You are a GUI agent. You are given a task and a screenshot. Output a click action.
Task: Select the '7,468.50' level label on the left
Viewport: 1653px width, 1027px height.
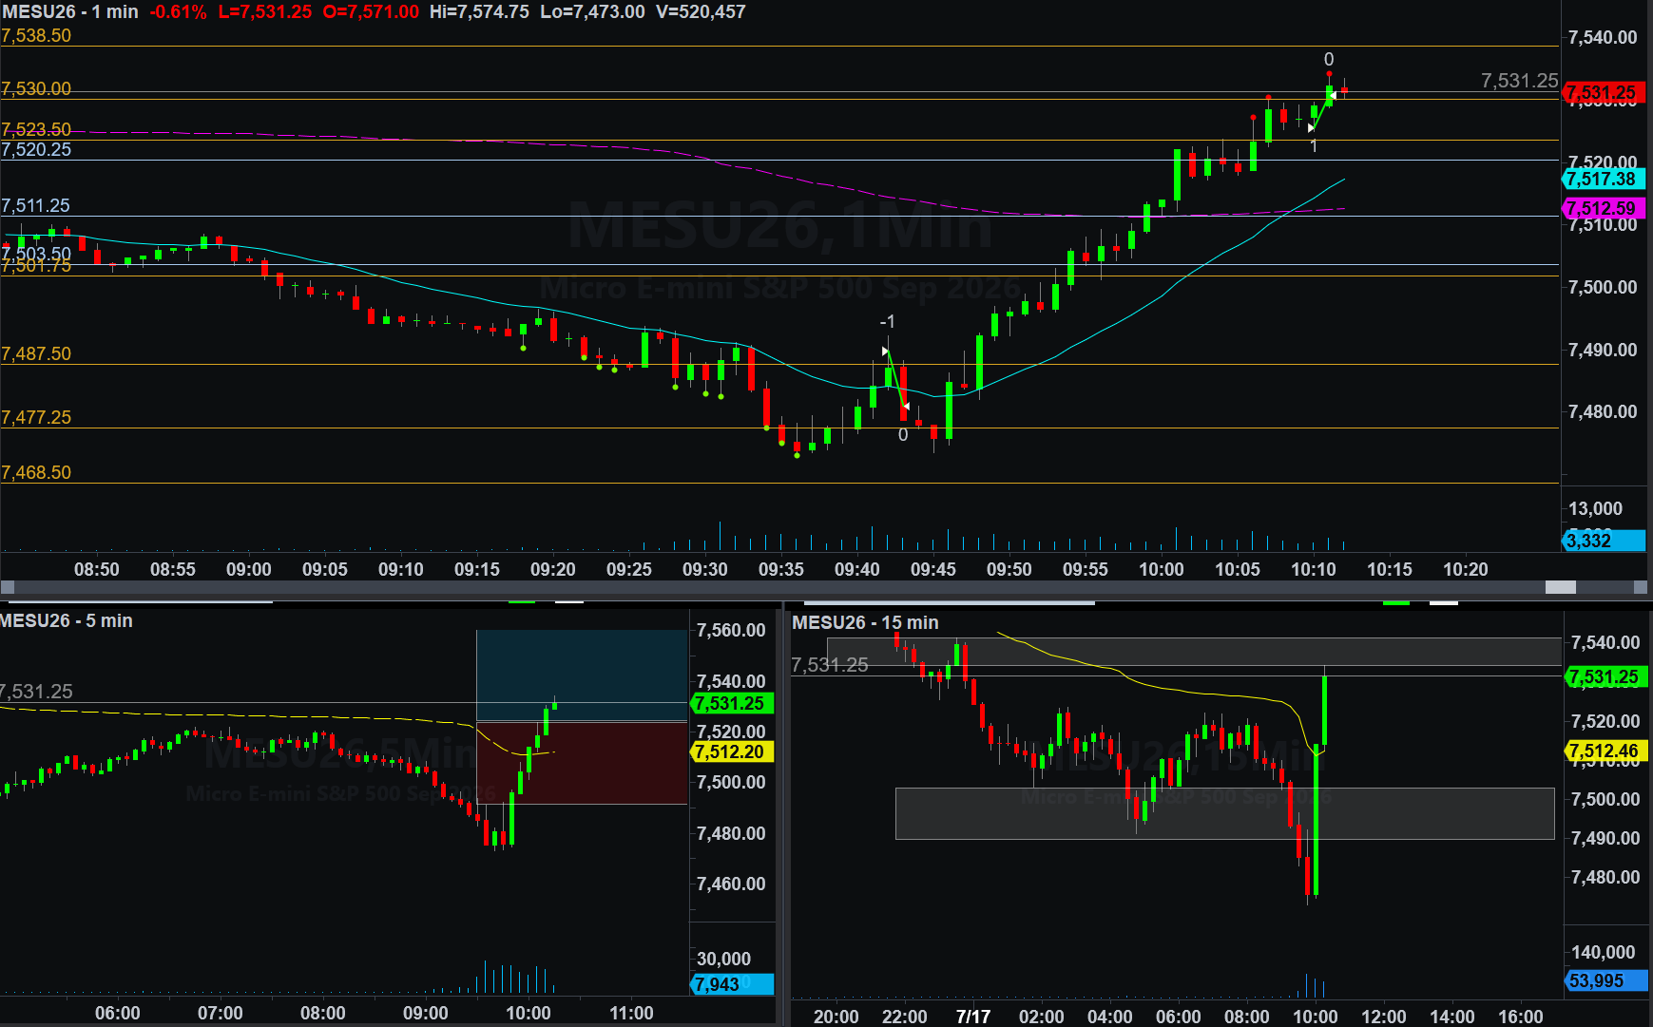(36, 472)
